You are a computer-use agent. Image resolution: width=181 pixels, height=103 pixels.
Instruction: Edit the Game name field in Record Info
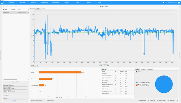(x=15, y=95)
